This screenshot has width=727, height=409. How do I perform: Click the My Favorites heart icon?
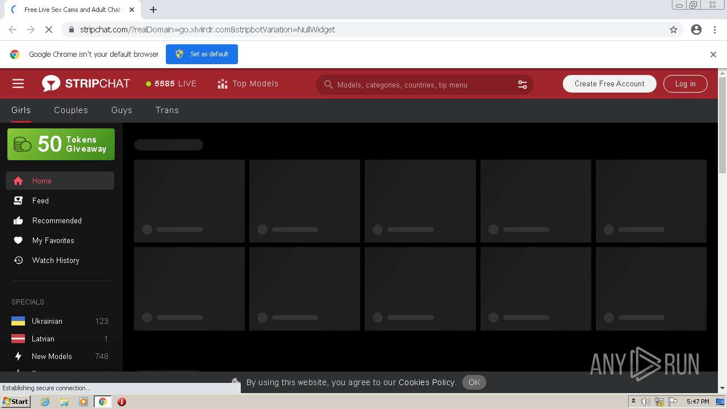pyautogui.click(x=18, y=240)
